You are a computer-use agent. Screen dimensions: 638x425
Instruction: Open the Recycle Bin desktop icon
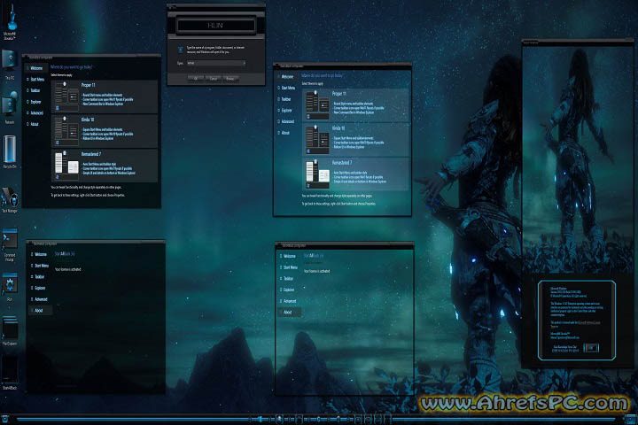pos(10,151)
